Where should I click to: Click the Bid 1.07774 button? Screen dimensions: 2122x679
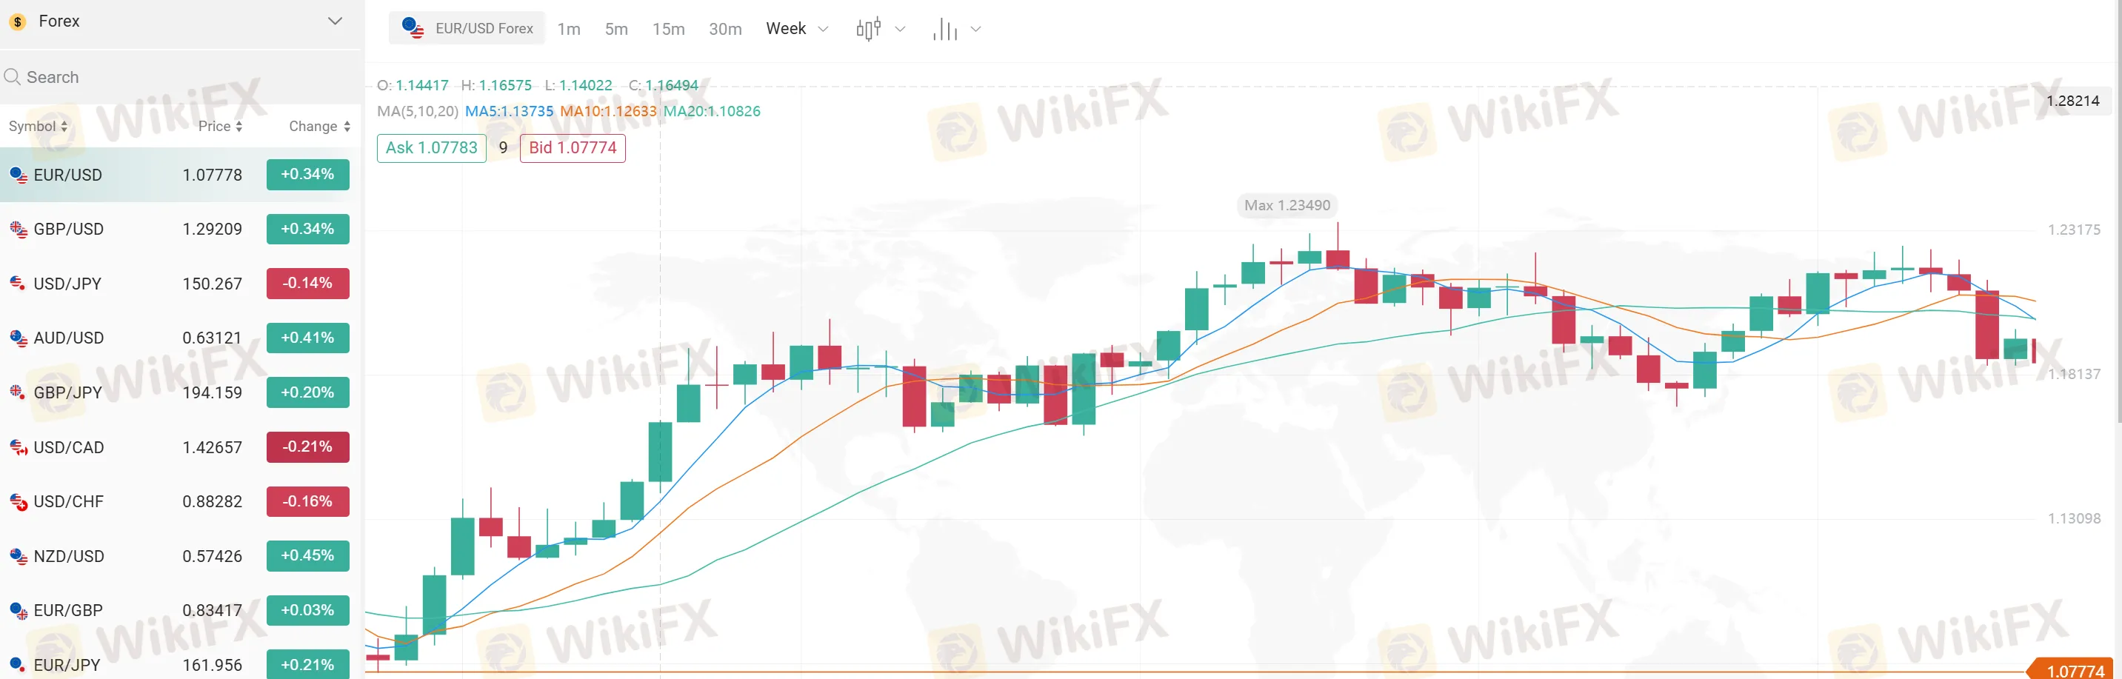tap(573, 147)
